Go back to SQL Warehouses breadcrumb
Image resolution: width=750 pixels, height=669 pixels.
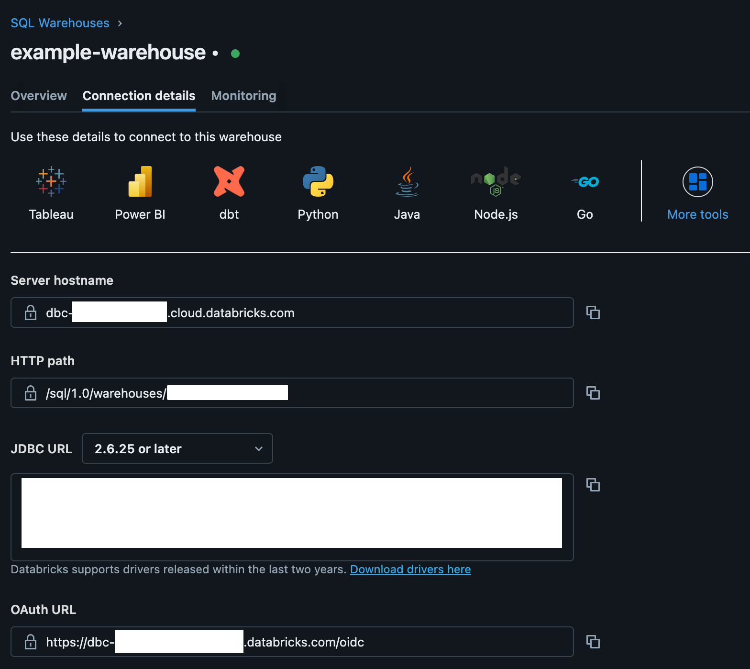click(x=60, y=23)
